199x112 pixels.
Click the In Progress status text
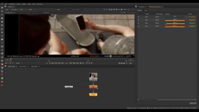[x=192, y=17]
